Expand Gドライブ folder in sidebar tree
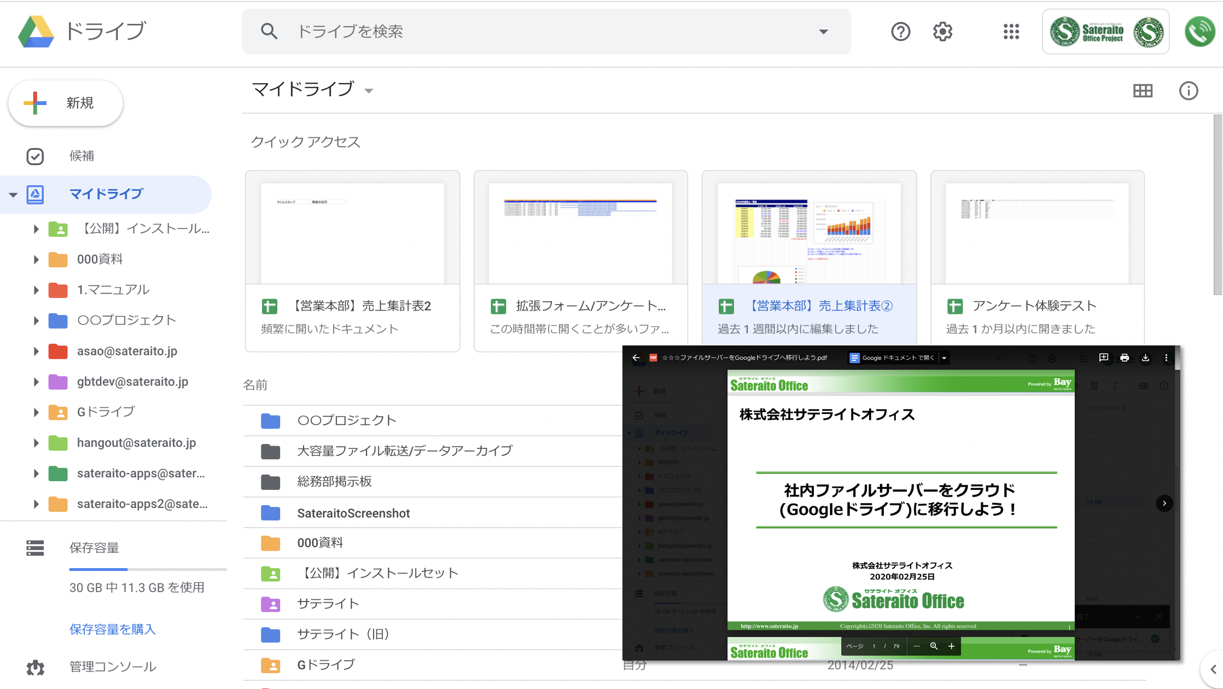 pyautogui.click(x=36, y=412)
